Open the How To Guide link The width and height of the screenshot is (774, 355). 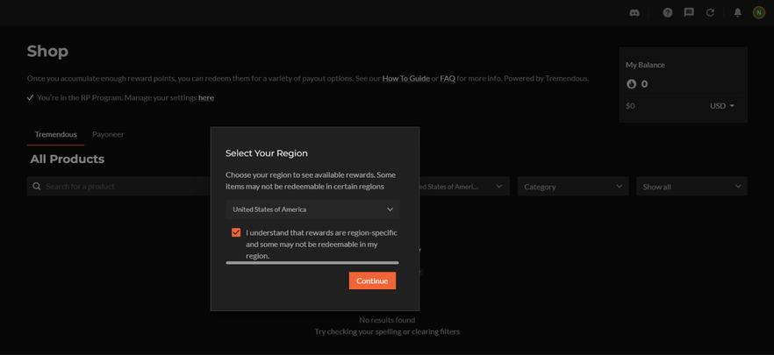(405, 78)
